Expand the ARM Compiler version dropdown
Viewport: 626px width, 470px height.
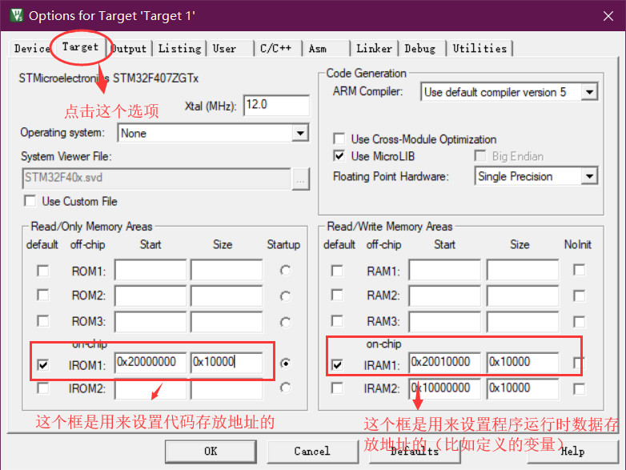click(x=589, y=92)
